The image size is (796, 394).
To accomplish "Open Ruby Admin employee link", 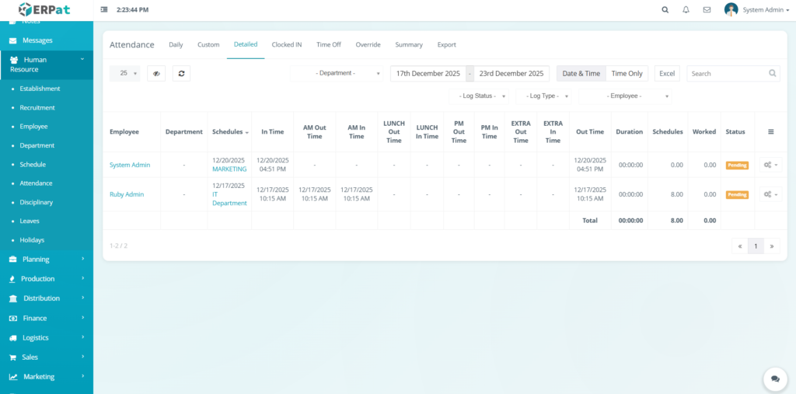I will 127,194.
